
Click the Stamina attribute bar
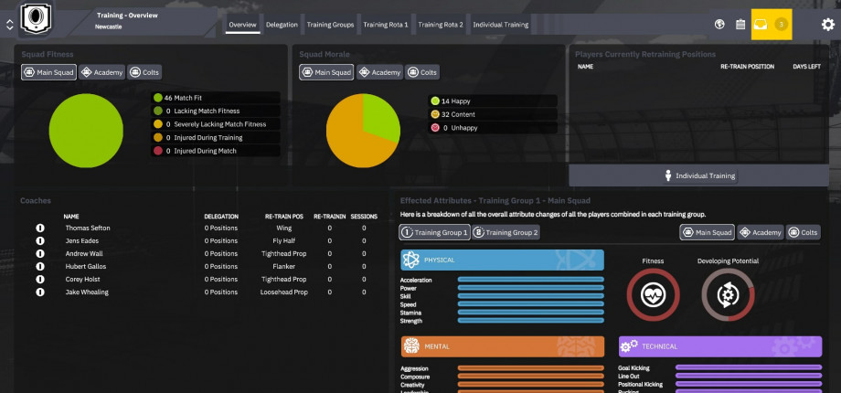pyautogui.click(x=530, y=312)
